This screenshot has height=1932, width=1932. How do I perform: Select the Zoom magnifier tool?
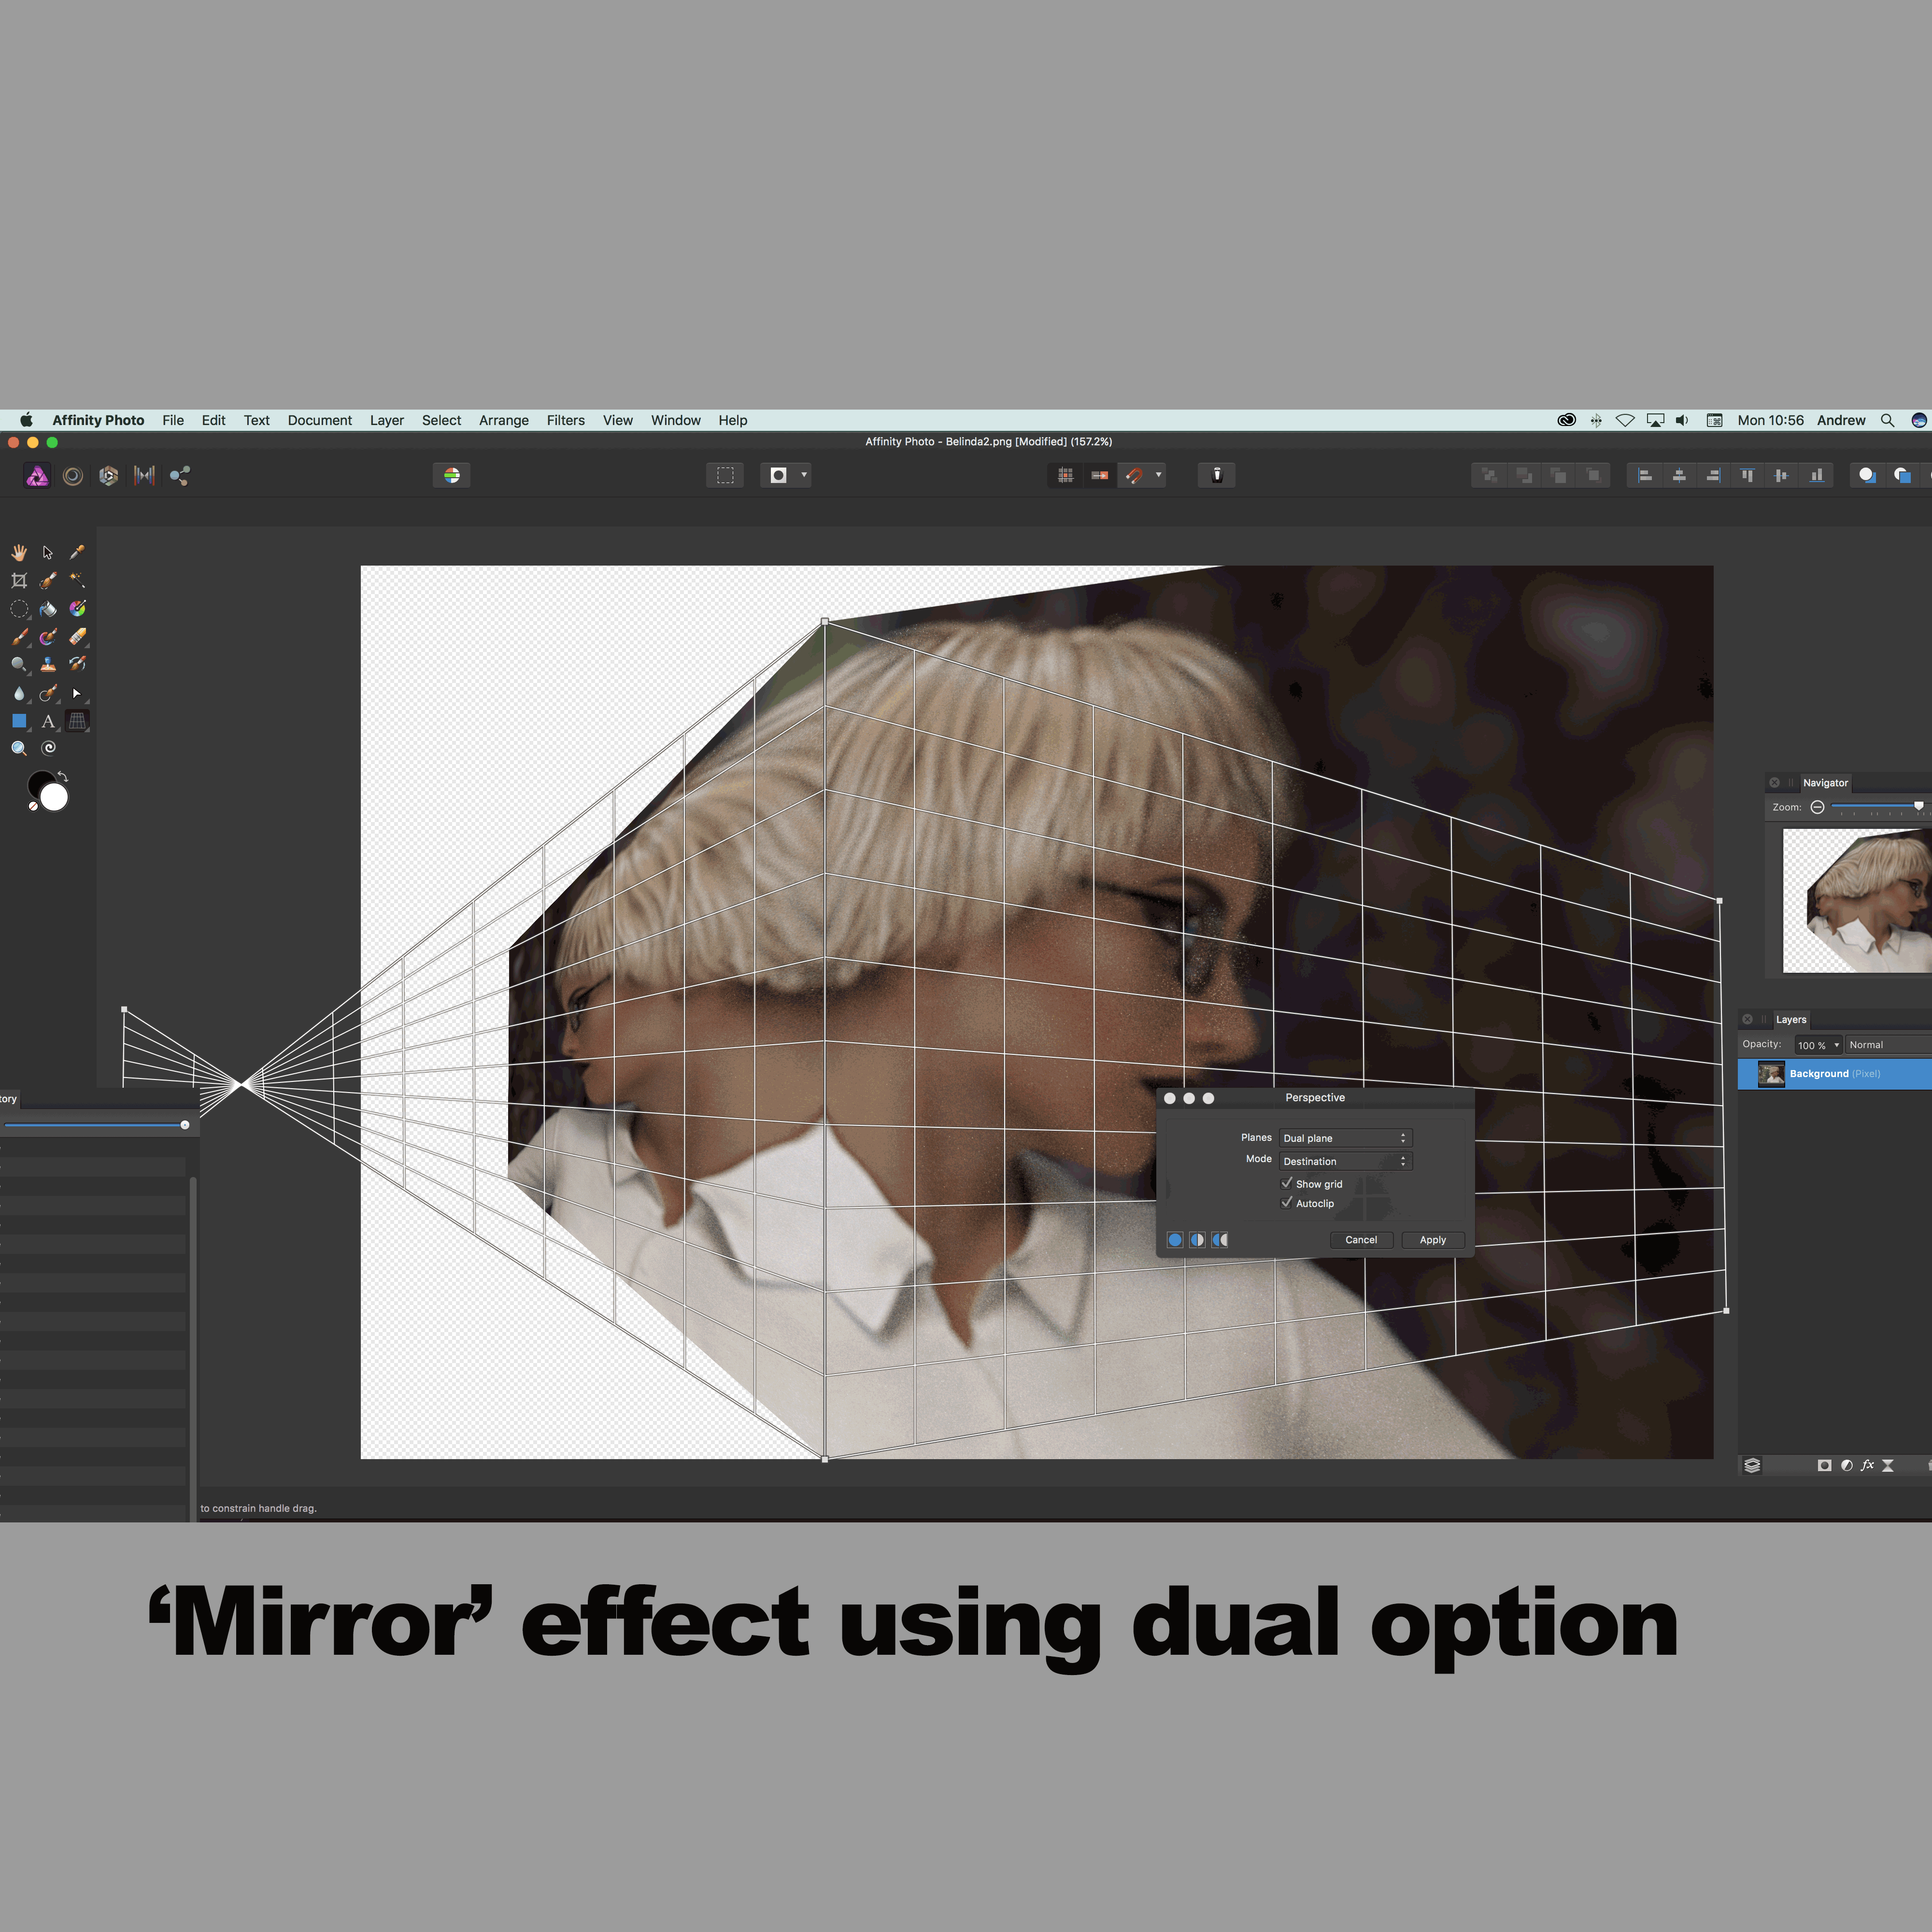click(19, 748)
